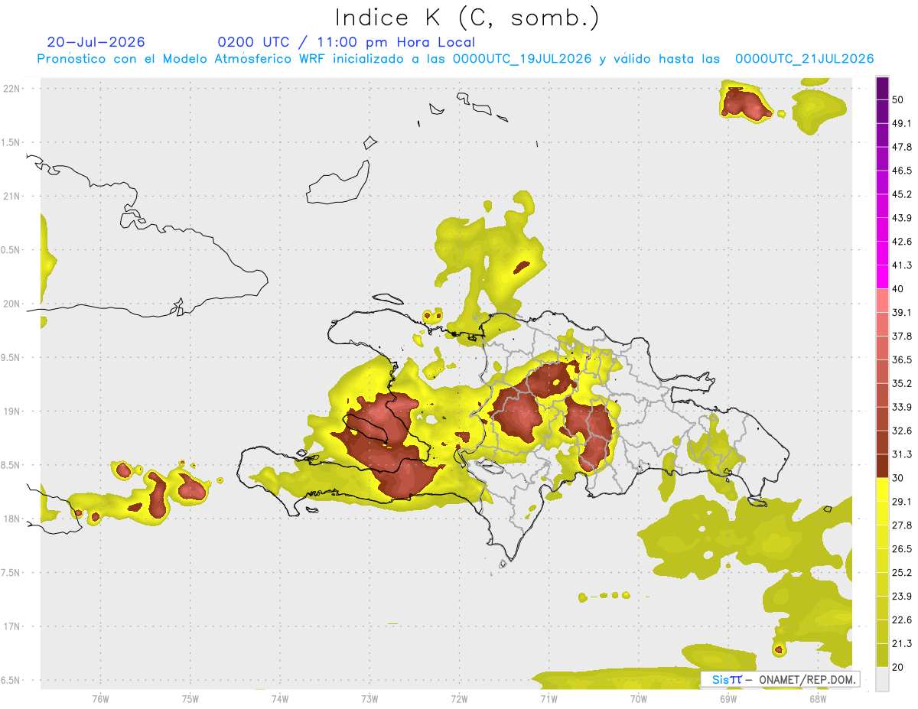
Task: Click the longitude label "70W"
Action: [639, 698]
